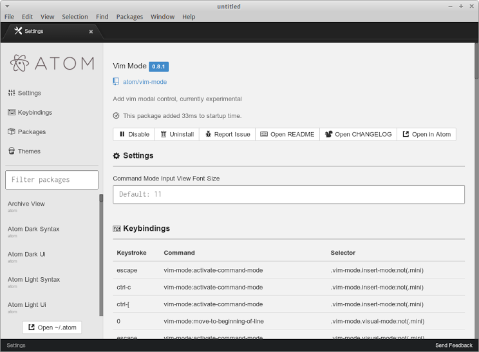Follow the atom/vim-mode repository link

pyautogui.click(x=145, y=82)
